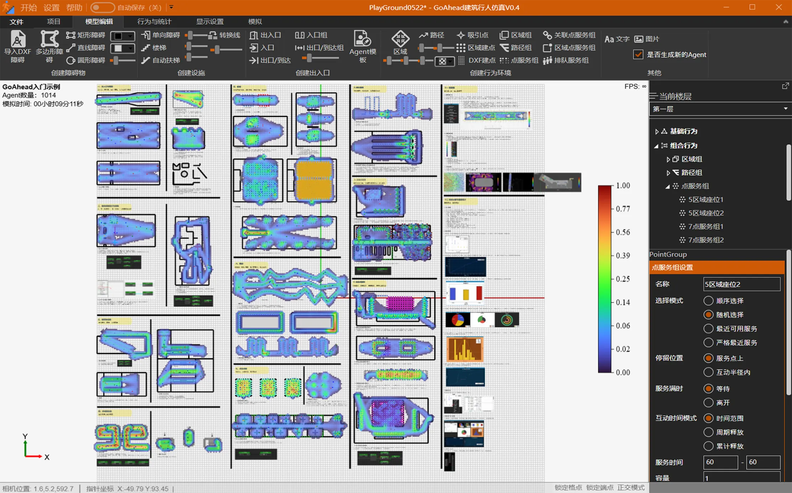Expand the 路径组 tree node
The height and width of the screenshot is (493, 792).
coord(668,173)
